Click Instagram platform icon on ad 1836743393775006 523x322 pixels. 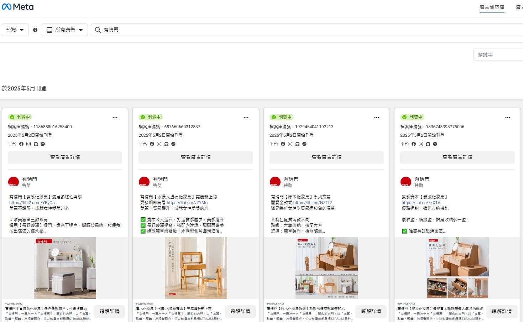[421, 144]
